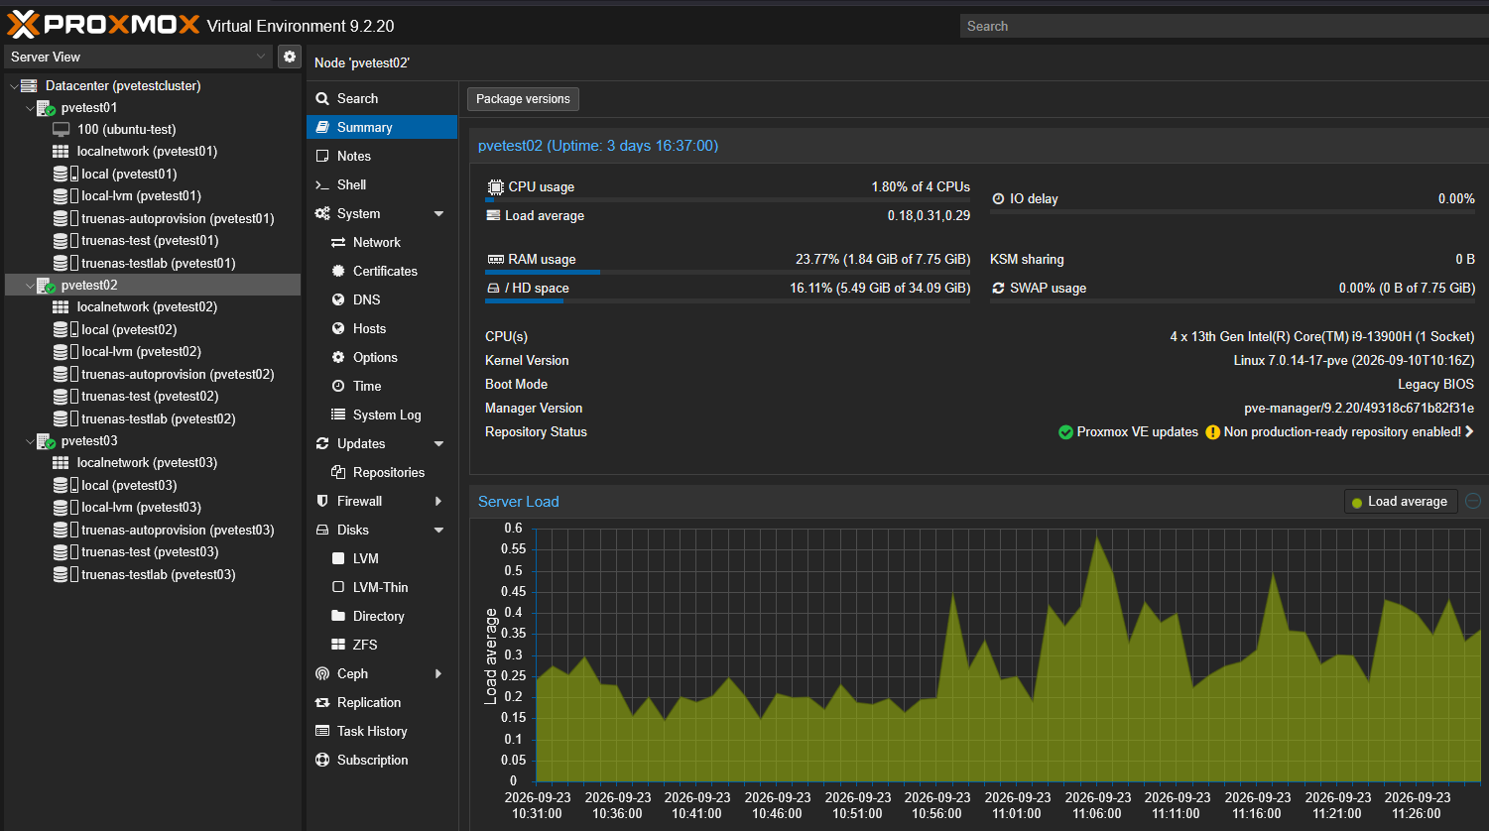Click the Network arrows icon
This screenshot has width=1489, height=831.
[338, 243]
